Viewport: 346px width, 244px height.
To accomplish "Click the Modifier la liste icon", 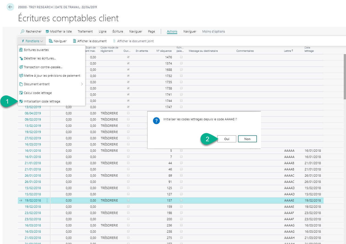I will (x=47, y=31).
